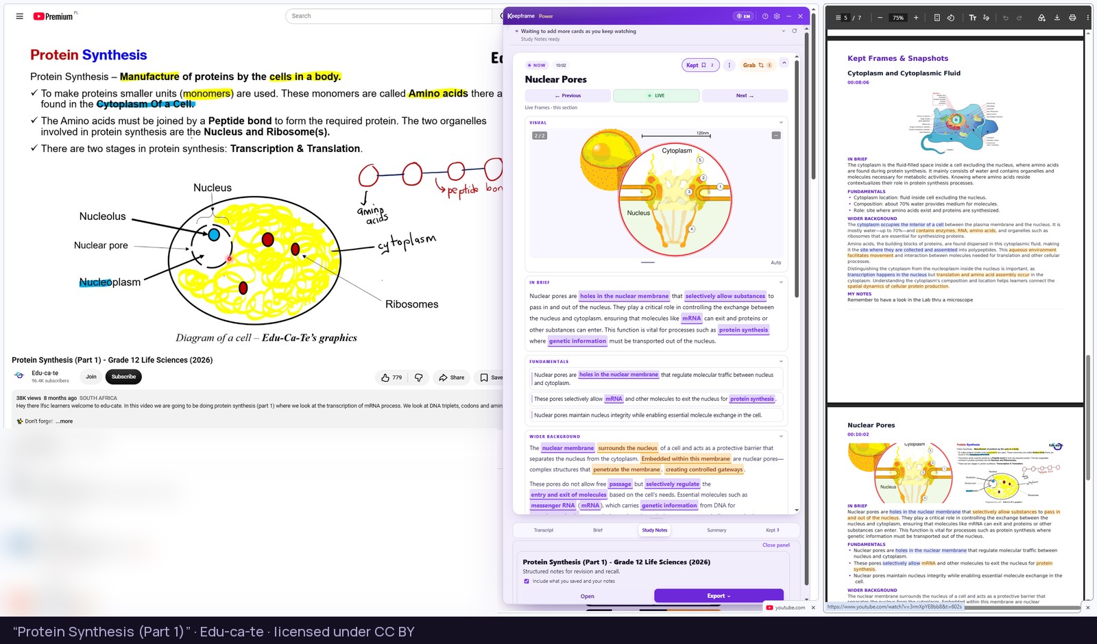Click the Grab frame button

(x=757, y=65)
